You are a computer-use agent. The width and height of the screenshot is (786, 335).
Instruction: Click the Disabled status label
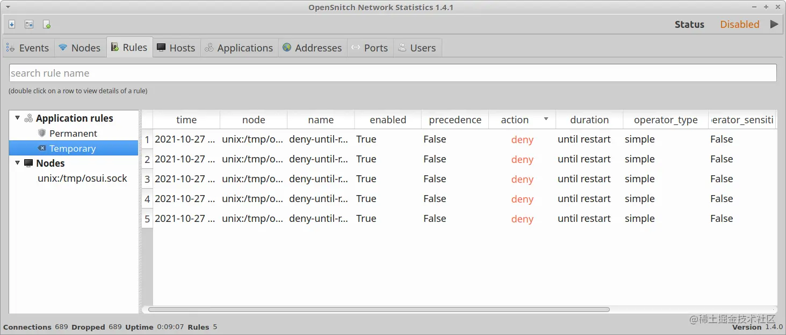point(740,24)
